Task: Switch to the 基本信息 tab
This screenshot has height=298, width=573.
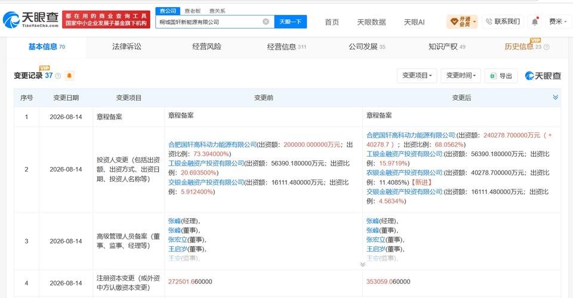Action: (47, 46)
